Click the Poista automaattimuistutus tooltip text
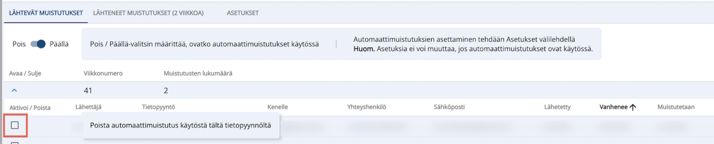The image size is (714, 144). [180, 125]
